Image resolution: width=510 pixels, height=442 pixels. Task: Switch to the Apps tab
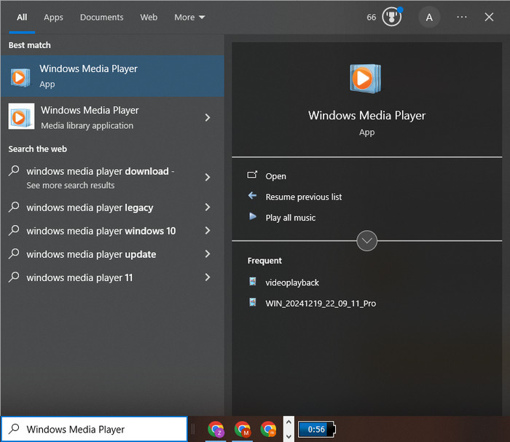53,17
